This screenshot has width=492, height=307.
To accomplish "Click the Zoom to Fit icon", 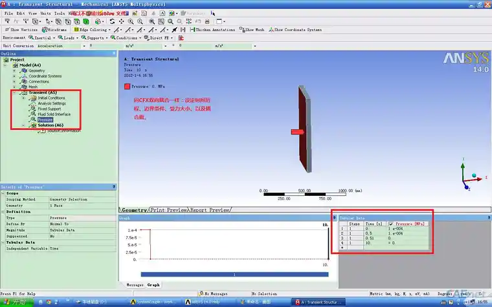I will pos(151,21).
